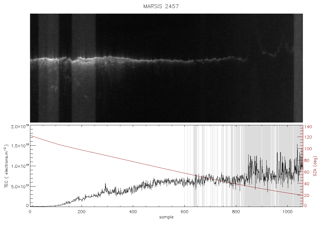Image resolution: width=322 pixels, height=226 pixels.
Task: Click the MARSIS 2457 plot title
Action: pyautogui.click(x=161, y=6)
